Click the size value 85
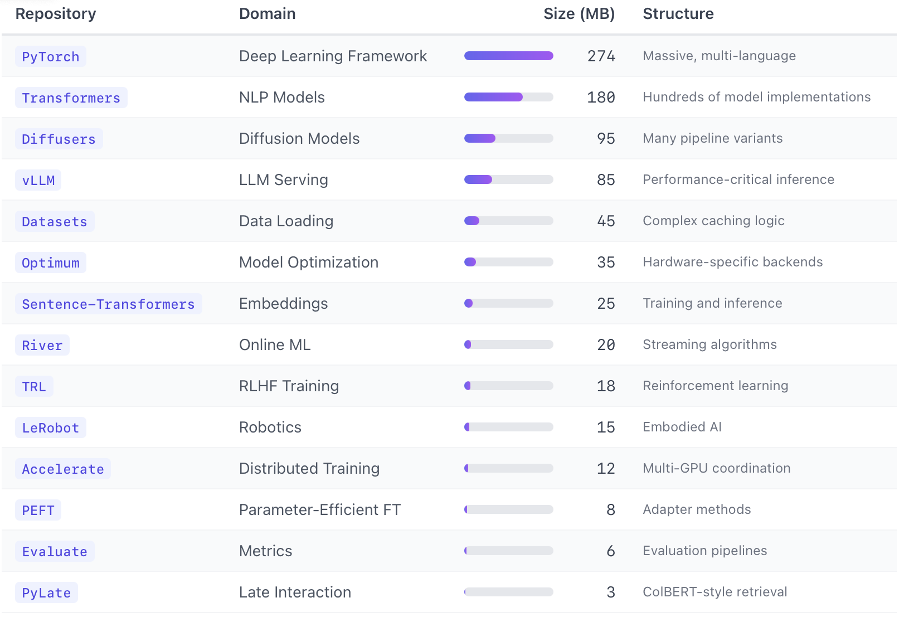The image size is (904, 622). (606, 180)
